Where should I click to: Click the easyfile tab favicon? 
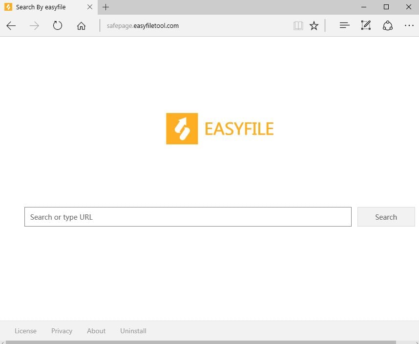(8, 7)
